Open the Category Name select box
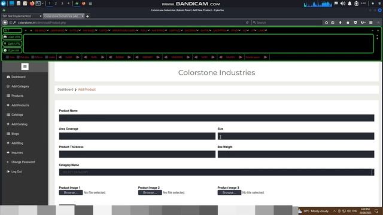This screenshot has height=215, width=383. pyautogui.click(x=217, y=172)
